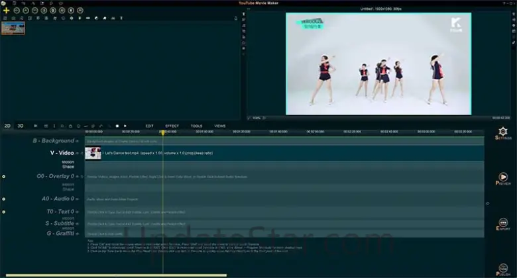Expand the small arrow right of timeline

(488, 203)
